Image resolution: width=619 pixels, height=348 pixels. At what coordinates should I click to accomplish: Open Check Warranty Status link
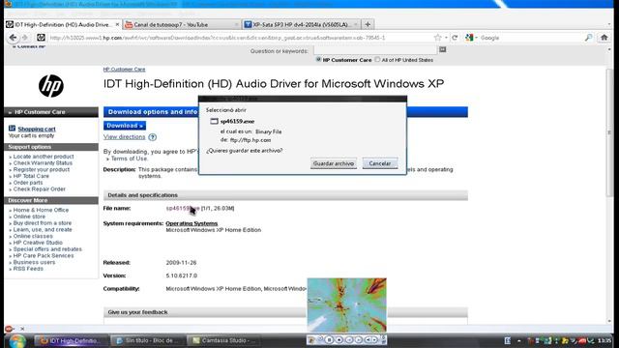click(43, 163)
